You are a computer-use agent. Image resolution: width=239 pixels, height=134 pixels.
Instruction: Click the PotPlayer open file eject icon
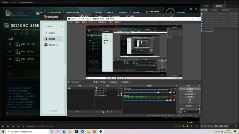pyautogui.click(x=23, y=126)
